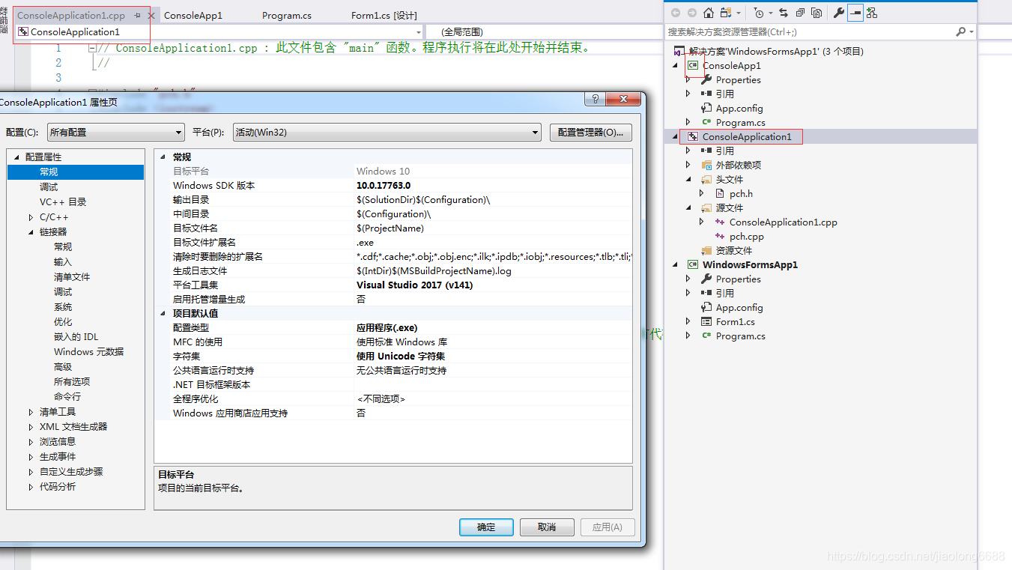Open the 平台(P) dropdown showing 活动(Win32)

(x=387, y=132)
